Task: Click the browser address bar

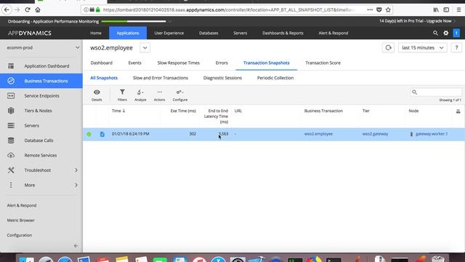Action: pos(228,9)
